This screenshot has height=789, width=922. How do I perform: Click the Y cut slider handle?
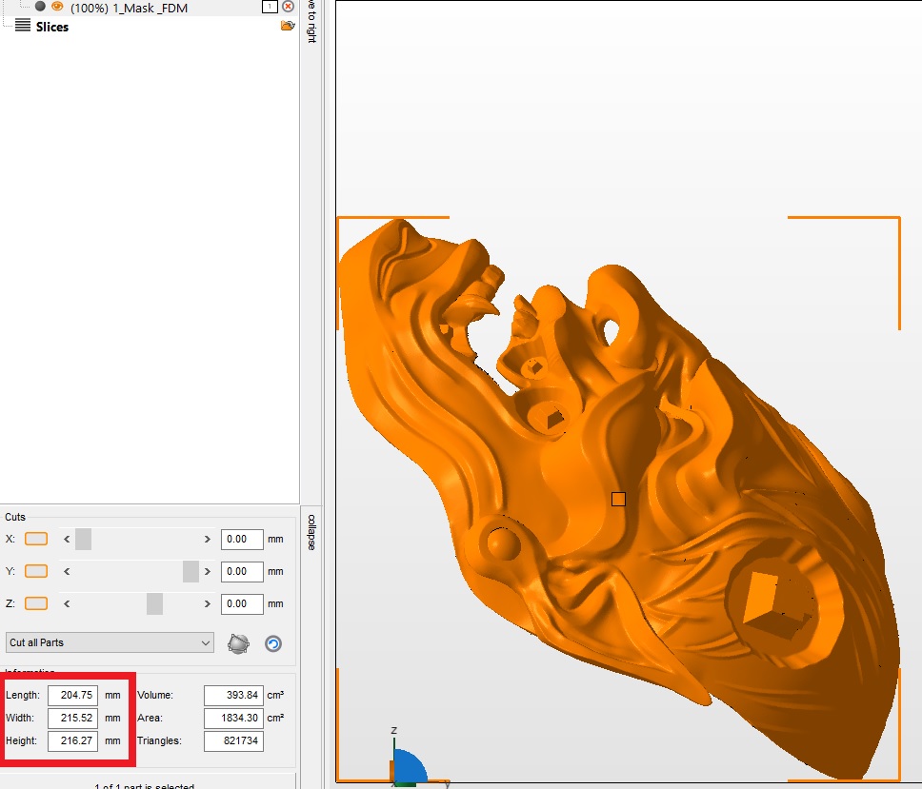[x=190, y=571]
